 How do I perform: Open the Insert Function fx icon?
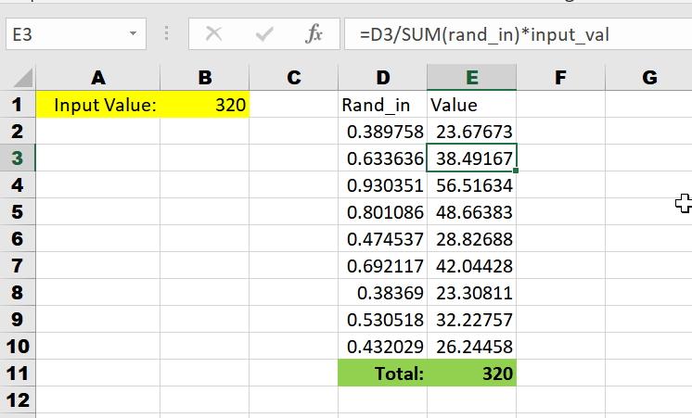(314, 34)
